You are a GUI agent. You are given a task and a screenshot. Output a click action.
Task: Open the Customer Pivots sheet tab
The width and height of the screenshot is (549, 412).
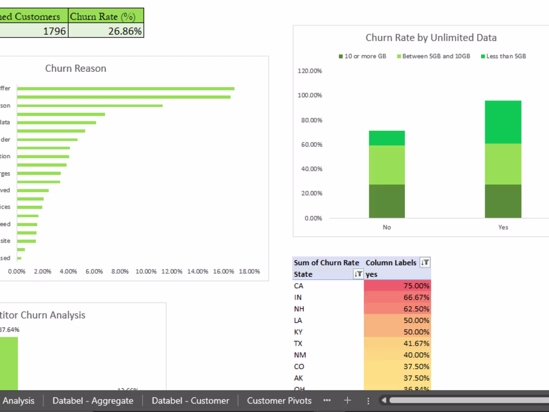pyautogui.click(x=279, y=401)
